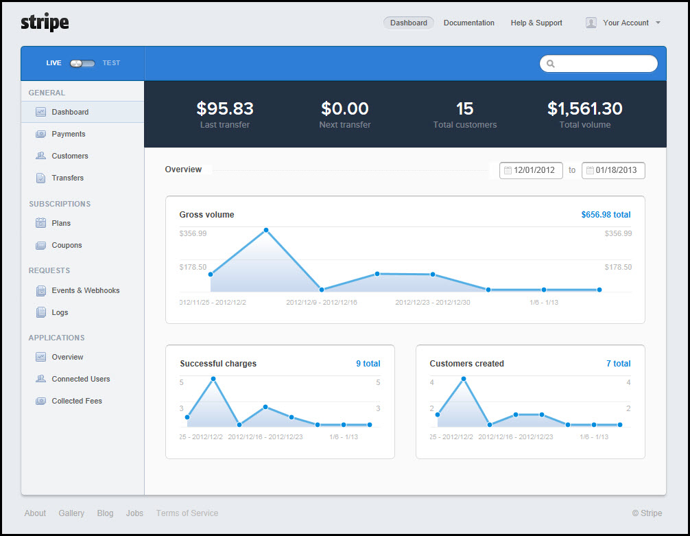Click the Gallery footer link
The width and height of the screenshot is (690, 536).
71,513
